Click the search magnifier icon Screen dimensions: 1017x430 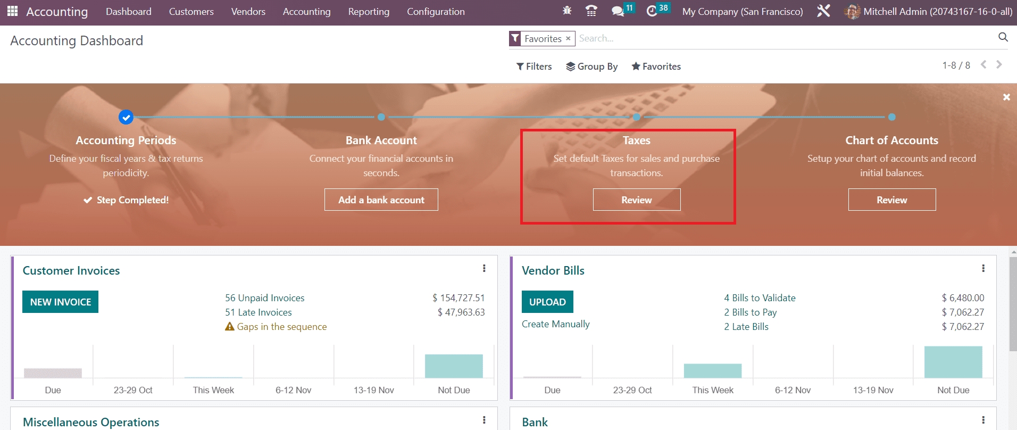pyautogui.click(x=1003, y=37)
